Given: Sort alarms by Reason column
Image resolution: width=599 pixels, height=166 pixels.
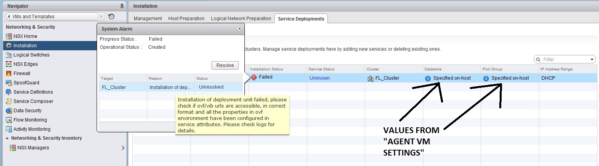Looking at the screenshot, I should [171, 78].
